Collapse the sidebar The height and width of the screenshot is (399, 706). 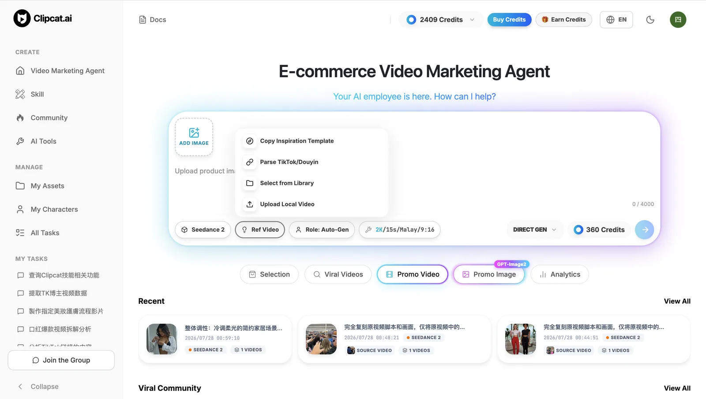pos(38,387)
